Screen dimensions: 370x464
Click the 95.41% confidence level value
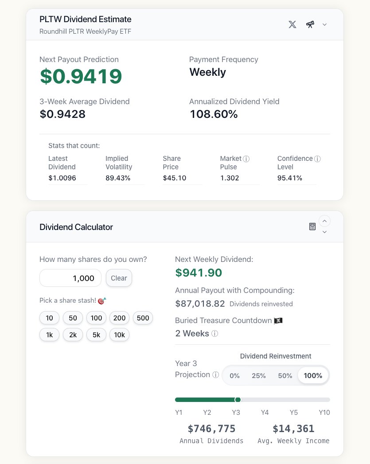(289, 178)
